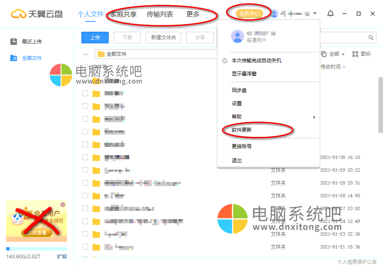The height and width of the screenshot is (267, 383).
Task: Switch to 传输列表 tab
Action: click(x=160, y=14)
